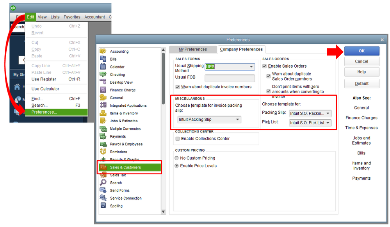Image resolution: width=390 pixels, height=227 pixels.
Task: Open the Edit menu
Action: 30,17
